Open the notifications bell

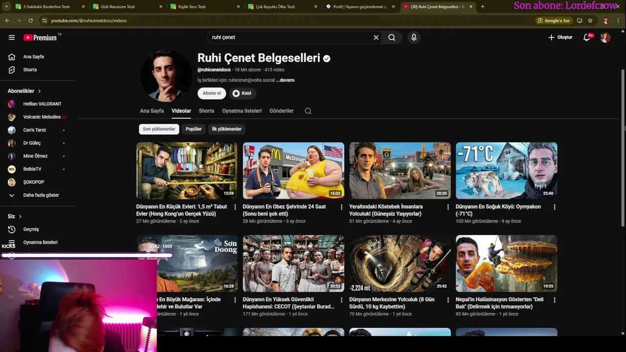(x=587, y=37)
